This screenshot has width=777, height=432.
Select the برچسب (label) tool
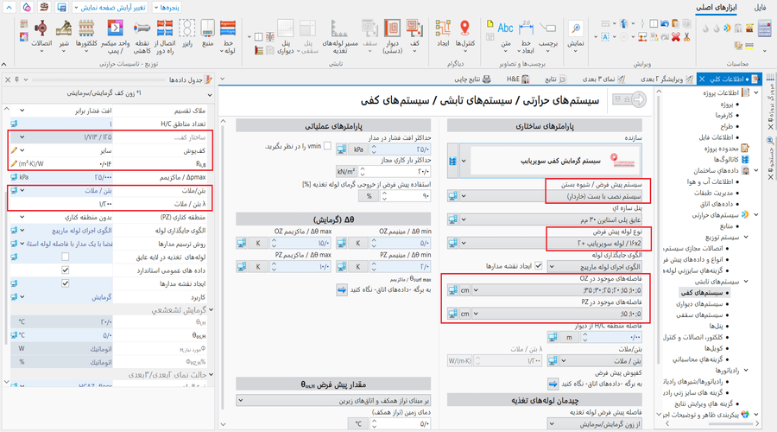[548, 31]
